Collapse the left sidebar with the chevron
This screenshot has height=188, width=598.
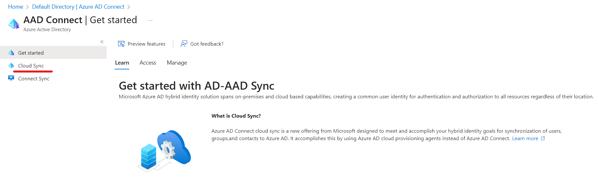click(102, 41)
